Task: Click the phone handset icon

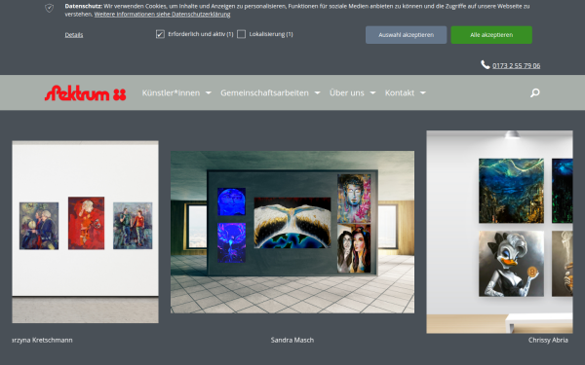Action: pyautogui.click(x=485, y=65)
